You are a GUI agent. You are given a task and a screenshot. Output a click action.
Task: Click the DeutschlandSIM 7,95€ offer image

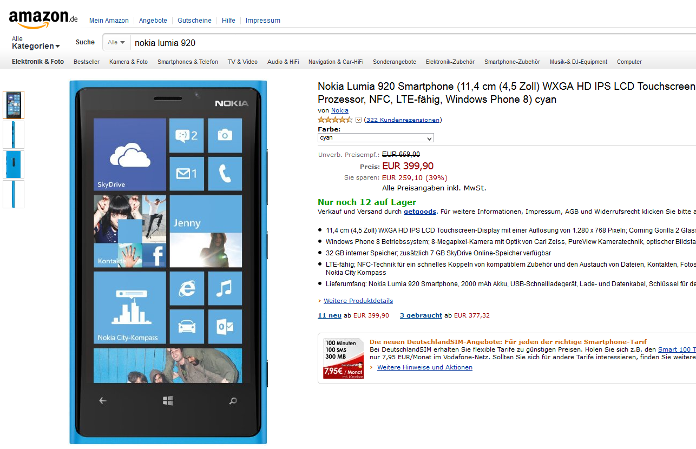coord(343,358)
